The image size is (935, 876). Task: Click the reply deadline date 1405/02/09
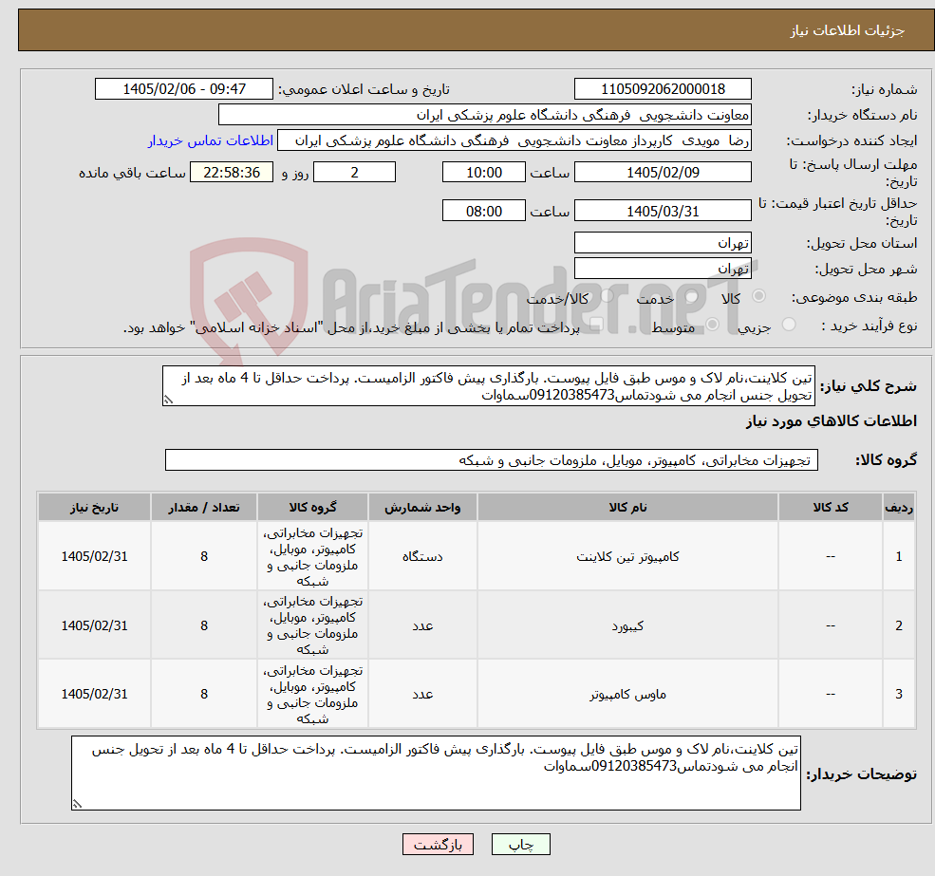point(663,173)
